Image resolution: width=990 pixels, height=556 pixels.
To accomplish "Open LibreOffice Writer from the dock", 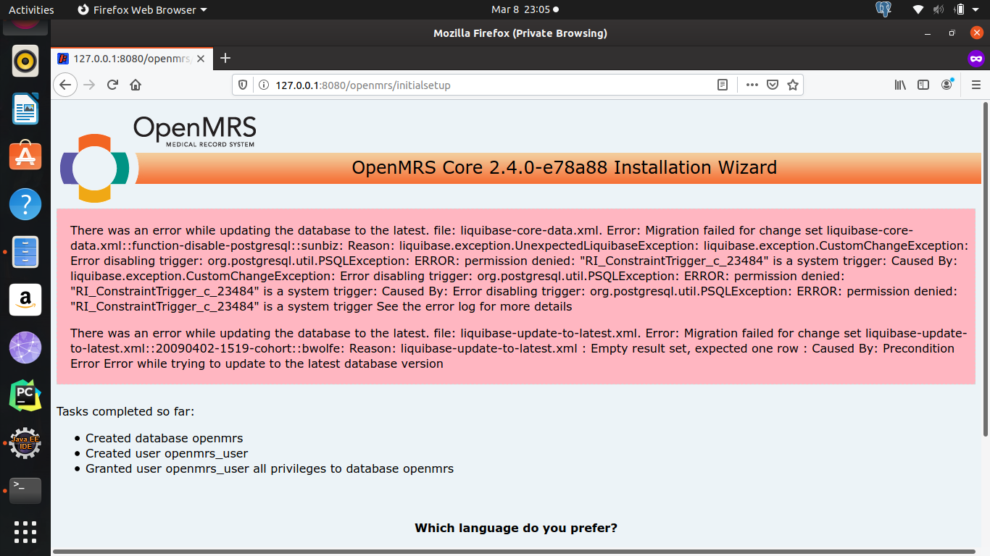I will [25, 109].
